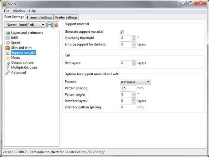The image size is (209, 157).
Task: Decrease Raft layers value
Action: 134,64
